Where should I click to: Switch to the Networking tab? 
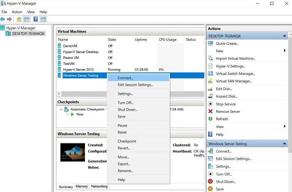(x=99, y=186)
